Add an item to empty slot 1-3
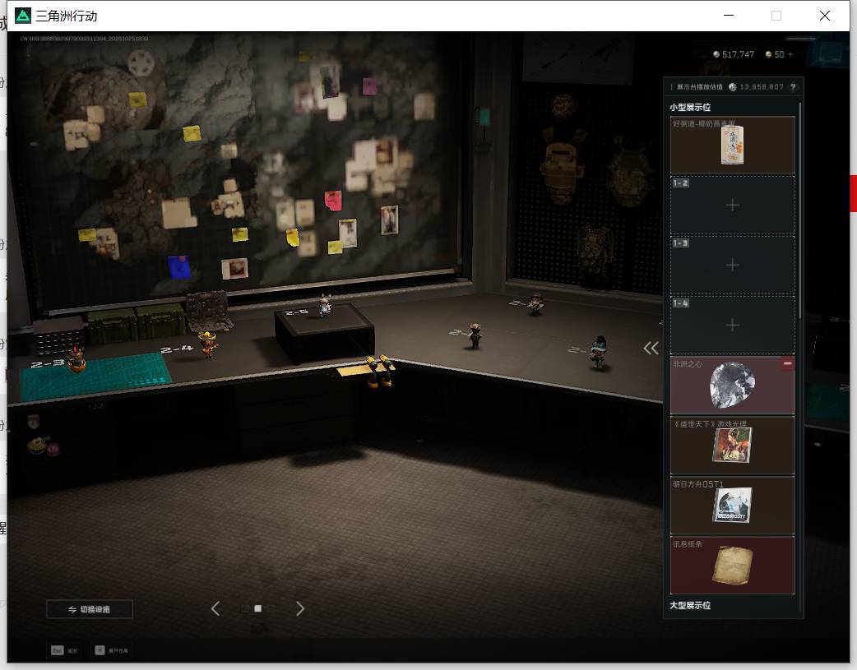857x670 pixels. pyautogui.click(x=732, y=265)
